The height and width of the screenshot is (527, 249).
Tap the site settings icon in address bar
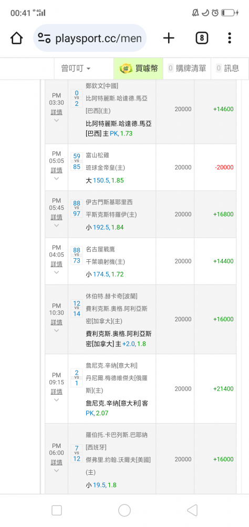coord(44,38)
